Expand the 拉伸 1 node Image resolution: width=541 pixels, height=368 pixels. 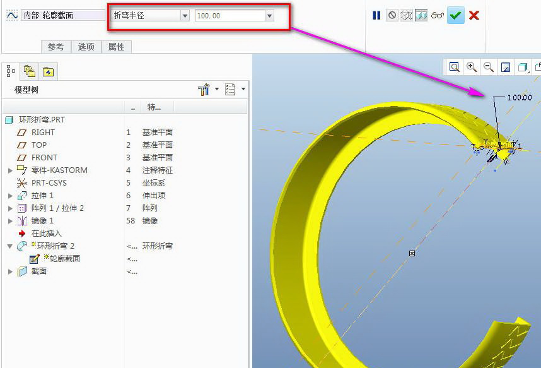(10, 196)
